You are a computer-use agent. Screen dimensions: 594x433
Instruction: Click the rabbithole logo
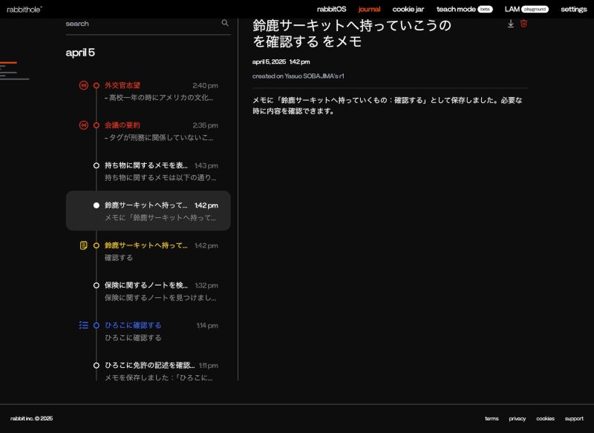coord(25,9)
